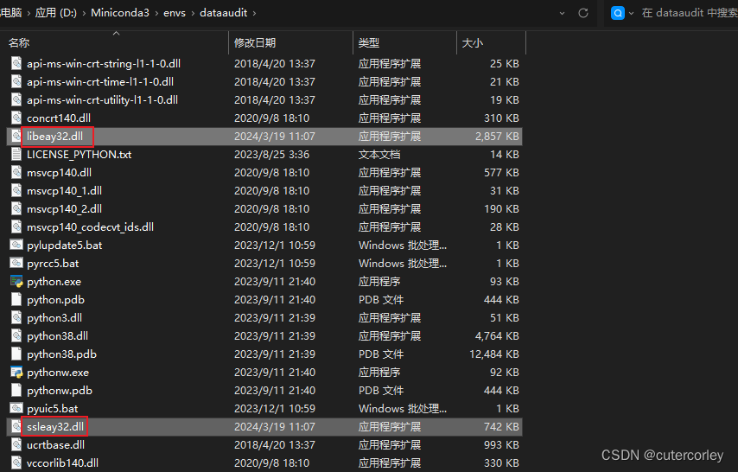Select file name msvcp140_codecvt_ids.dll
The width and height of the screenshot is (738, 472).
coord(90,227)
